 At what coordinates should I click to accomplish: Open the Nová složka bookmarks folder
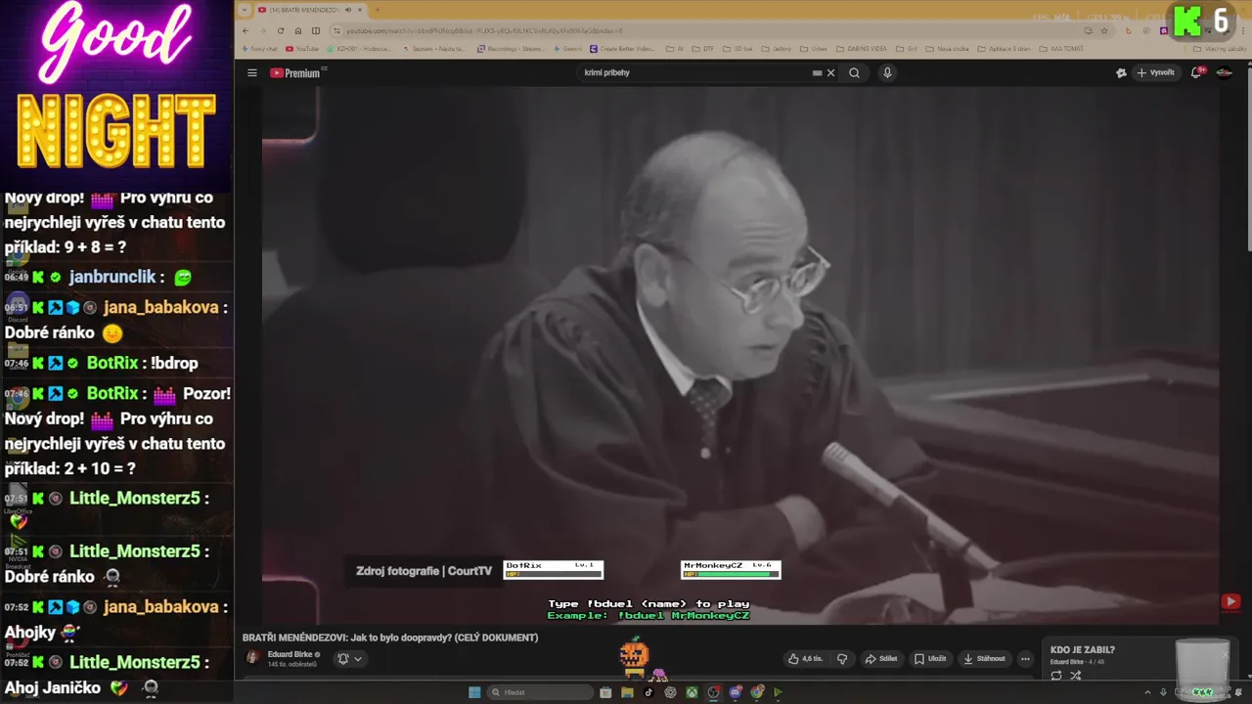(948, 48)
